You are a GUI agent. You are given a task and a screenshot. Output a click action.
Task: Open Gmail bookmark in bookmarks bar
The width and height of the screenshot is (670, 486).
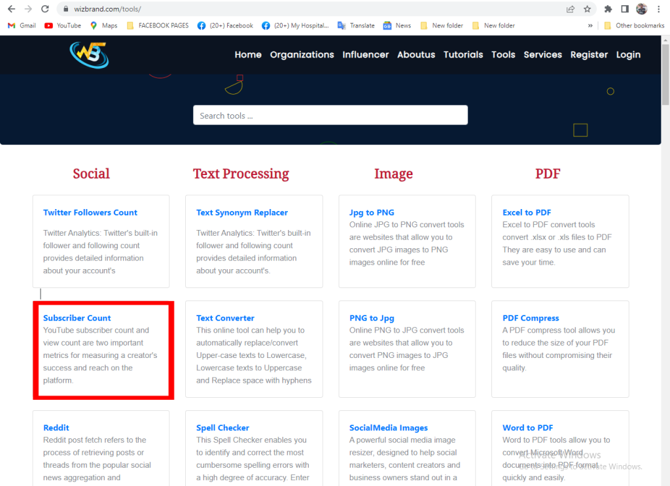click(x=22, y=25)
